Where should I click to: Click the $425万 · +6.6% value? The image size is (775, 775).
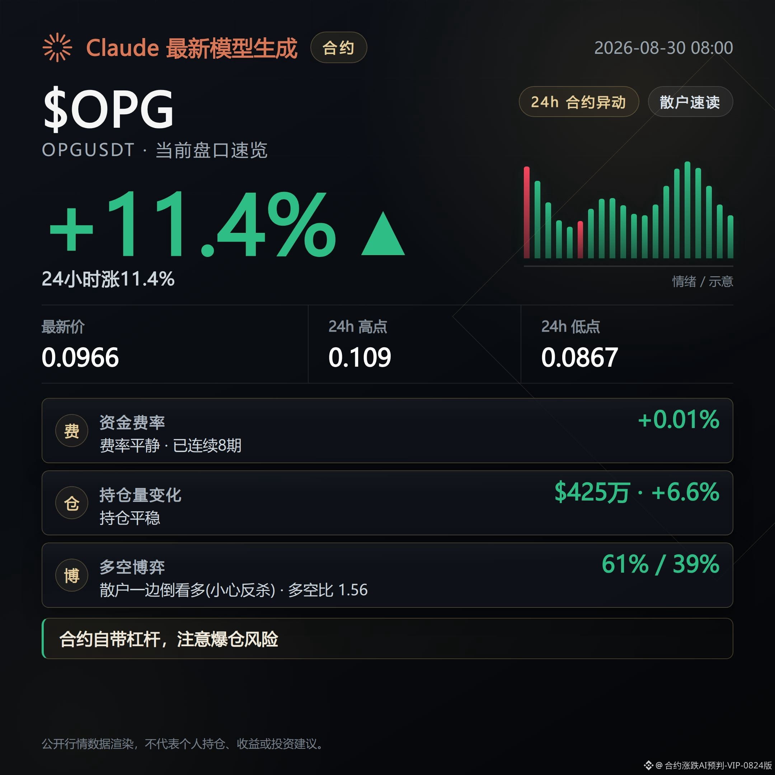(x=638, y=492)
